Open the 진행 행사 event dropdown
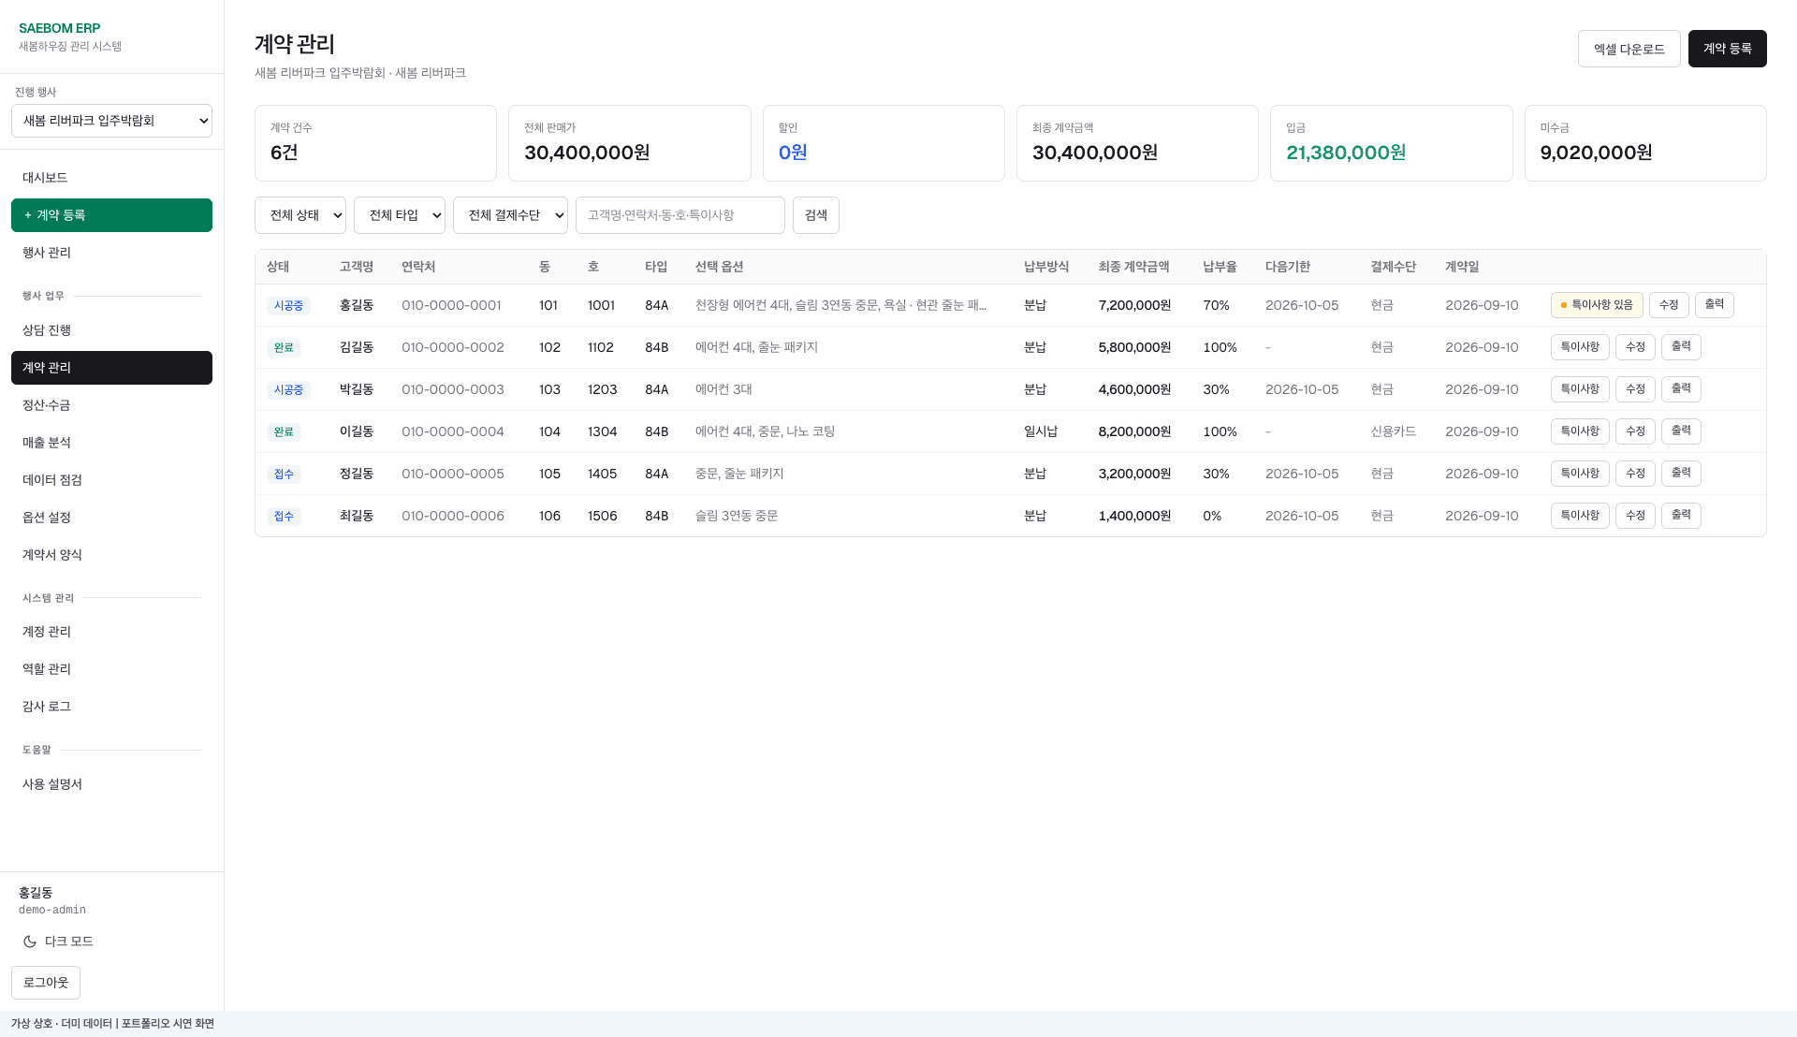Image resolution: width=1797 pixels, height=1037 pixels. [111, 121]
